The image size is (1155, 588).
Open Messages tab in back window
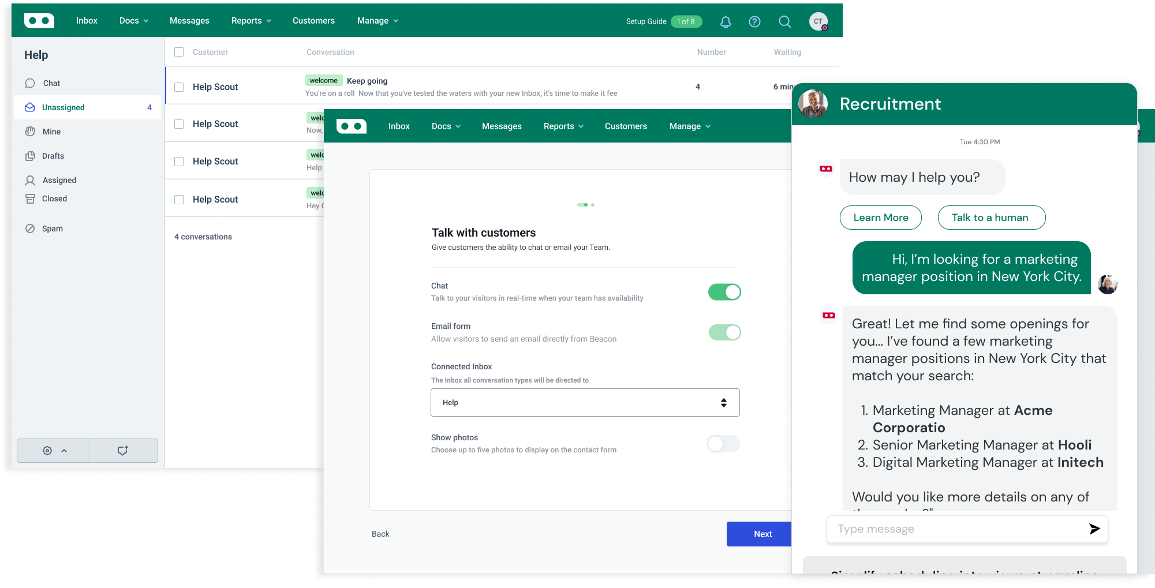tap(189, 21)
